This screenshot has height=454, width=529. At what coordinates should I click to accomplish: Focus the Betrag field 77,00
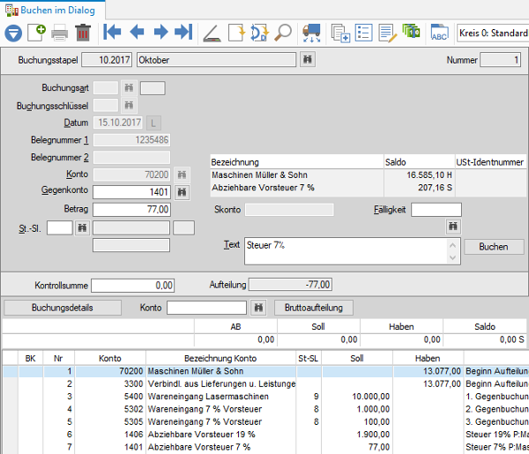(131, 210)
